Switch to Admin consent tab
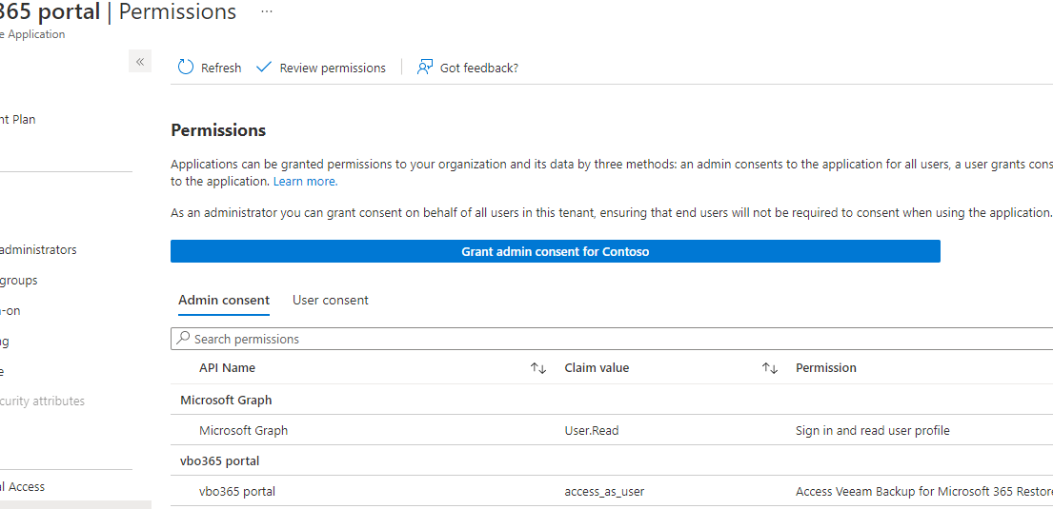 point(224,300)
